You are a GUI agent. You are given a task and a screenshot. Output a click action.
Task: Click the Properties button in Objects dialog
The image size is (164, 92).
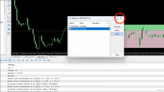pyautogui.click(x=117, y=27)
